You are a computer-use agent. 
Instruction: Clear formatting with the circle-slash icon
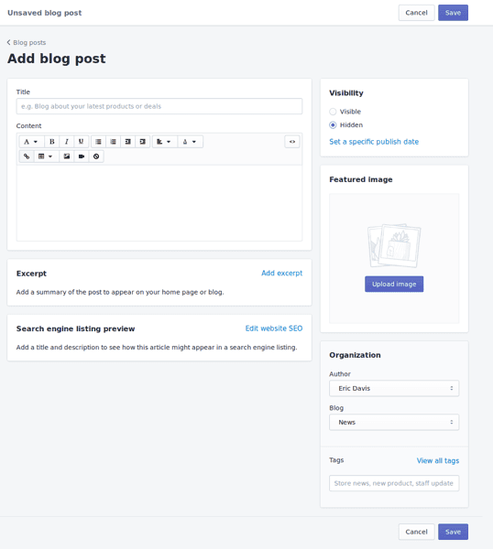pos(96,156)
